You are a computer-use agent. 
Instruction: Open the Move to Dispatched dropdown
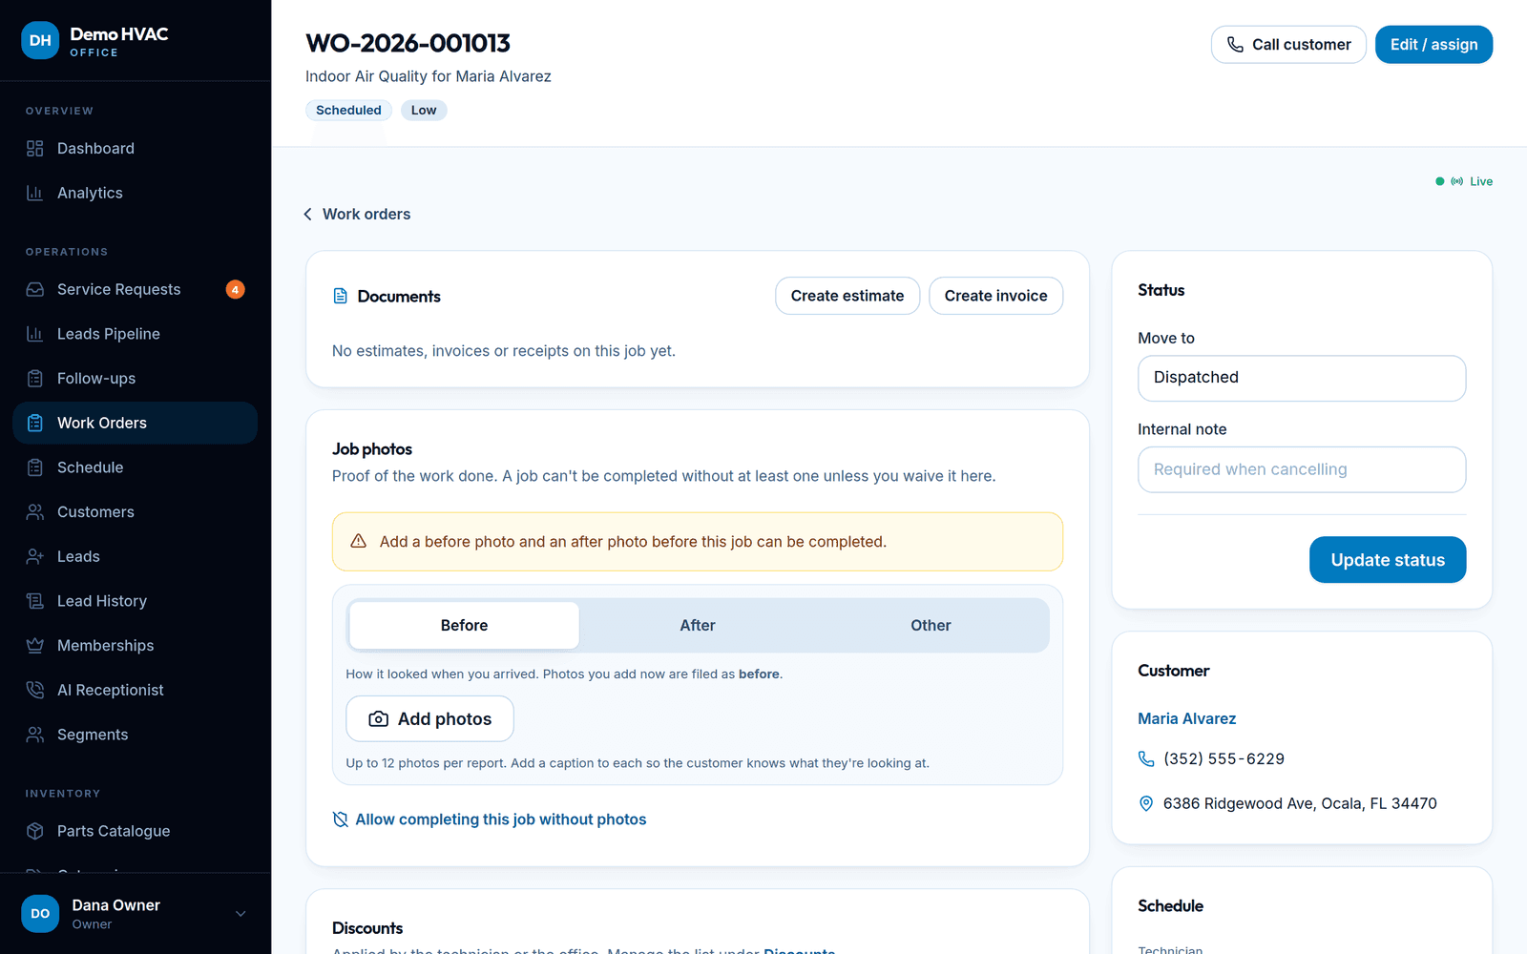point(1302,378)
